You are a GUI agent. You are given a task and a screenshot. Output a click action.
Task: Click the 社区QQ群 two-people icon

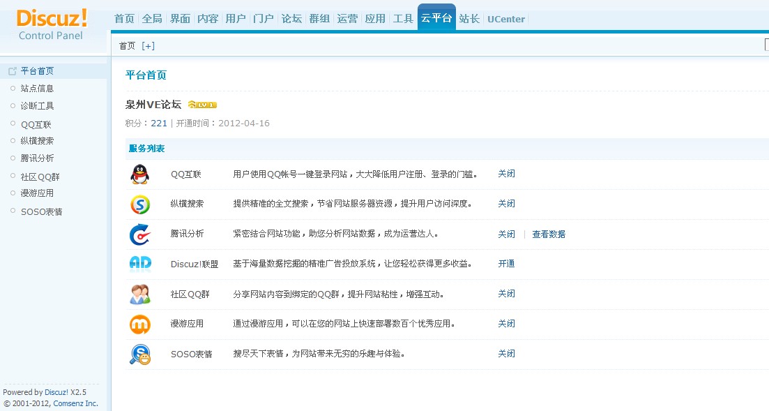(x=139, y=294)
